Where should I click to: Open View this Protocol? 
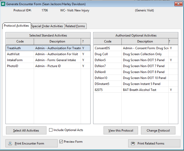[x=121, y=130]
